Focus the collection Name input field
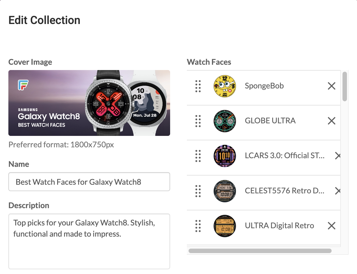357x274 pixels. (x=89, y=182)
